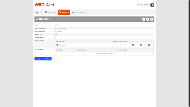This screenshot has width=190, height=107.
Task: Click the participant count 3 cell
Action: tap(121, 45)
